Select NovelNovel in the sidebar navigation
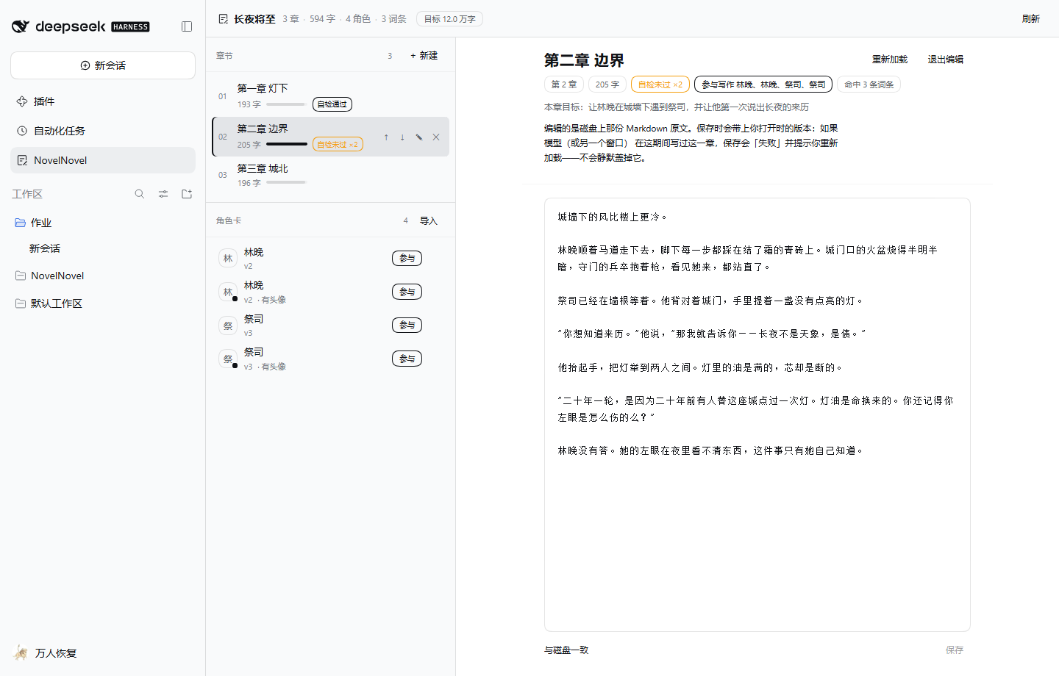Screen dimensions: 1059x676 [x=103, y=160]
